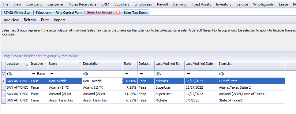Click the 8/6/2025 date cell
Screen dimensions: 296x114
pyautogui.click(x=201, y=100)
